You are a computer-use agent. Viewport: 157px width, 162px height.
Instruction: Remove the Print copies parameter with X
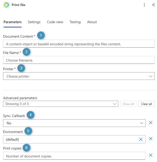pos(151,155)
